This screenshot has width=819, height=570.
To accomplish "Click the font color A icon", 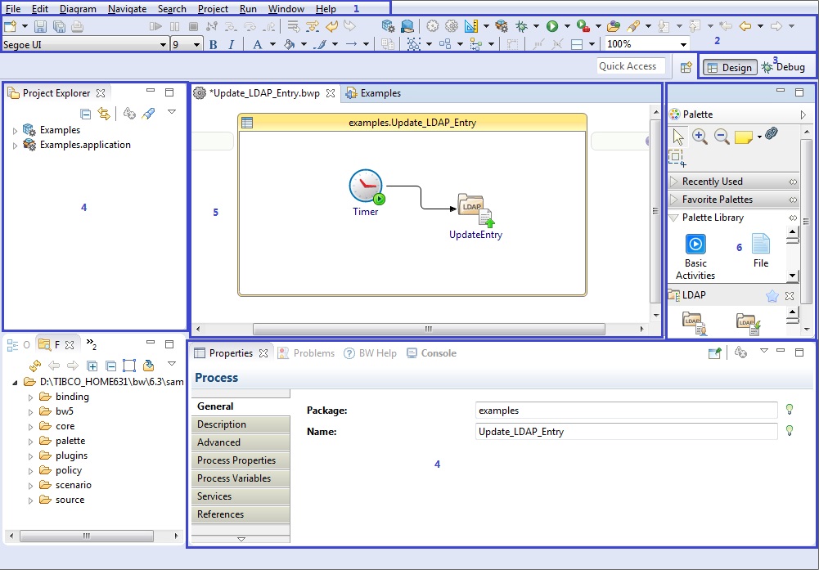I will [x=257, y=44].
